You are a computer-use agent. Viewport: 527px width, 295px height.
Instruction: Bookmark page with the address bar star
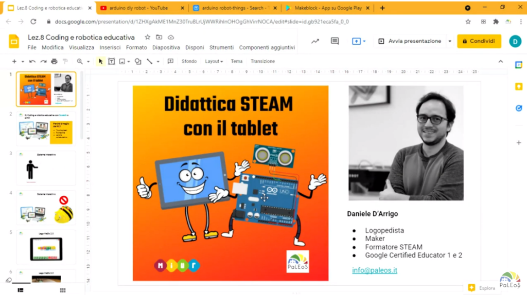[468, 22]
